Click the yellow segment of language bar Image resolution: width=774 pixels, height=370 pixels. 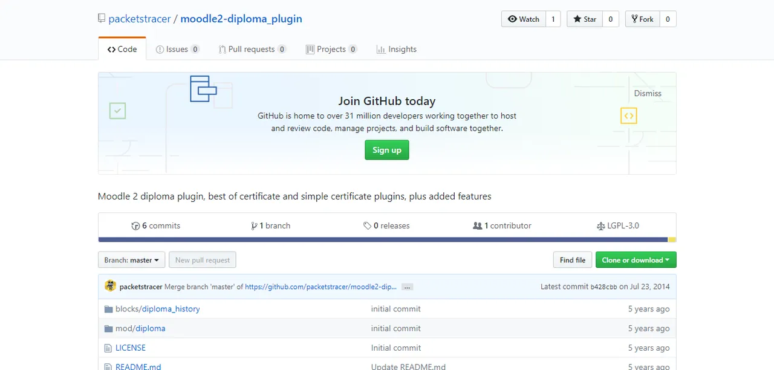point(672,239)
